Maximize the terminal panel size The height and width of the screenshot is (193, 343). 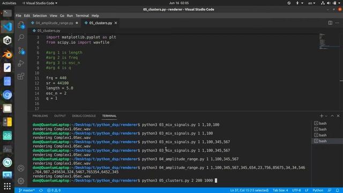click(x=332, y=116)
